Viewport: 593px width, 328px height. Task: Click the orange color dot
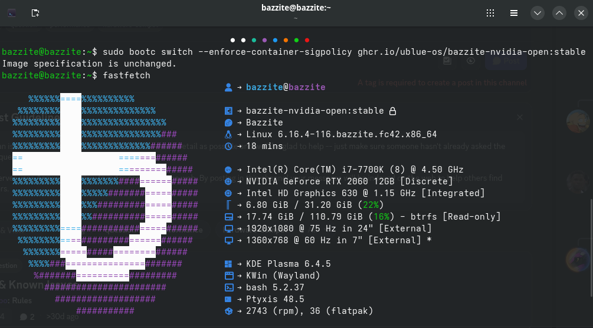[x=286, y=40]
